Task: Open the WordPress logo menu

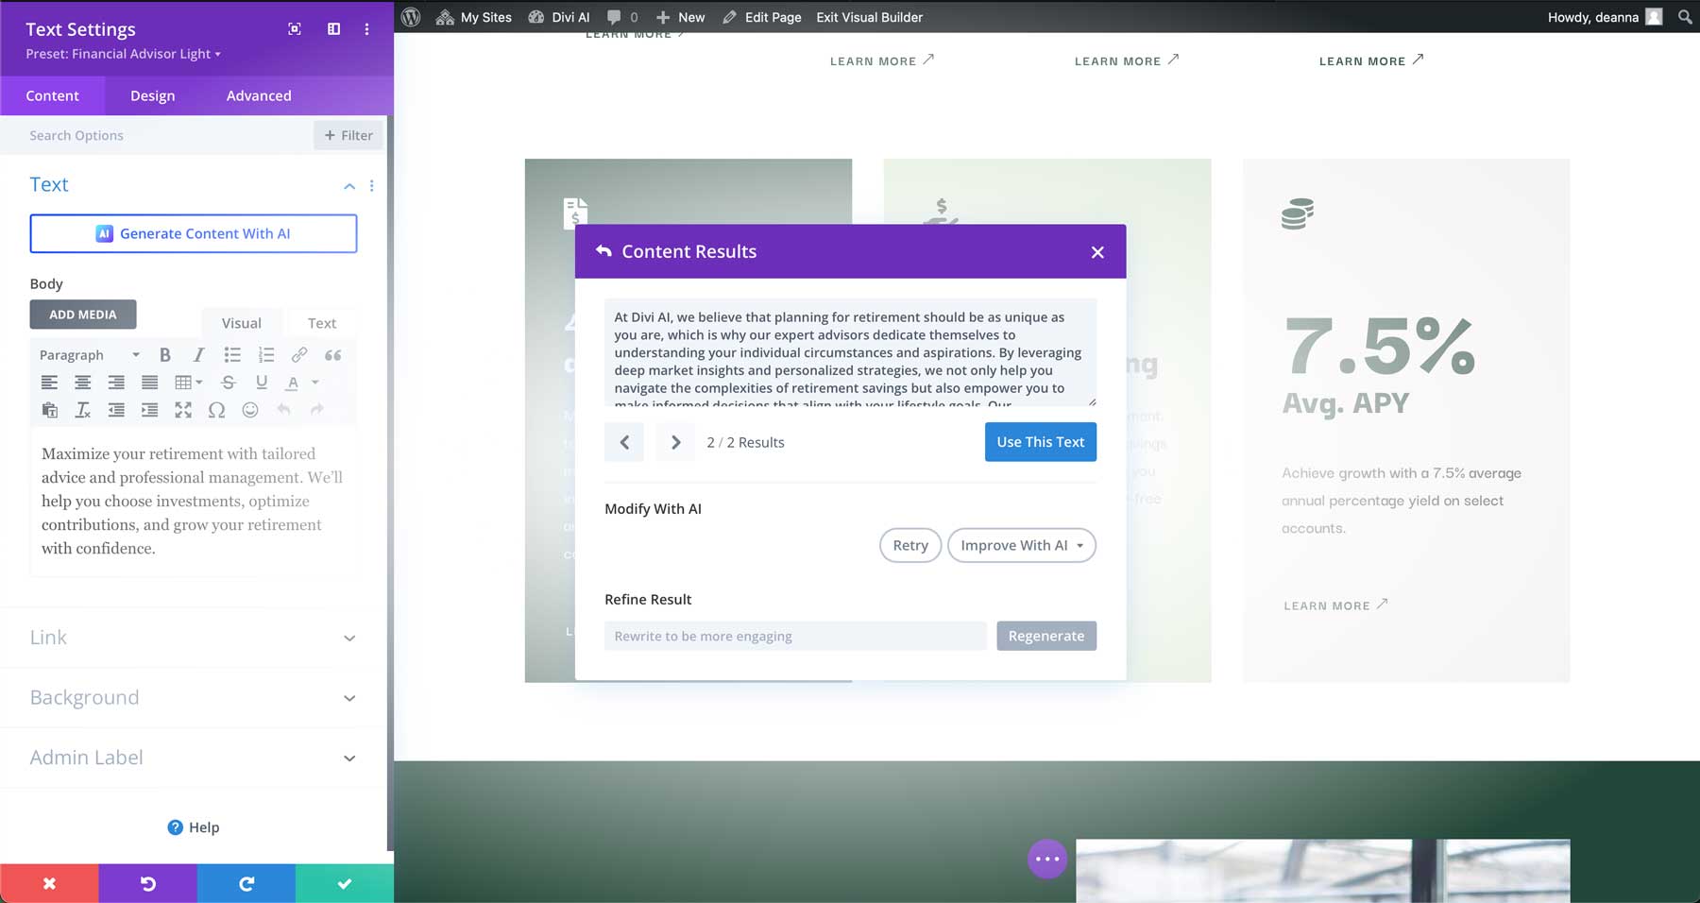Action: pos(411,17)
